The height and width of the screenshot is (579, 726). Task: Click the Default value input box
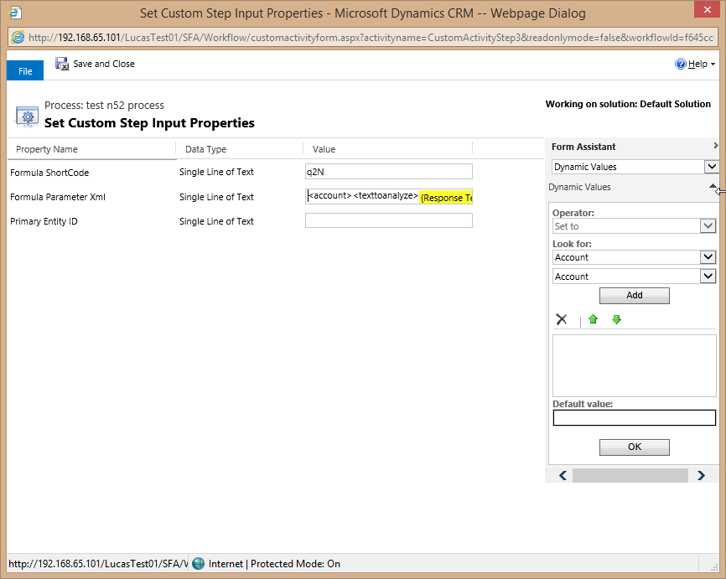635,418
